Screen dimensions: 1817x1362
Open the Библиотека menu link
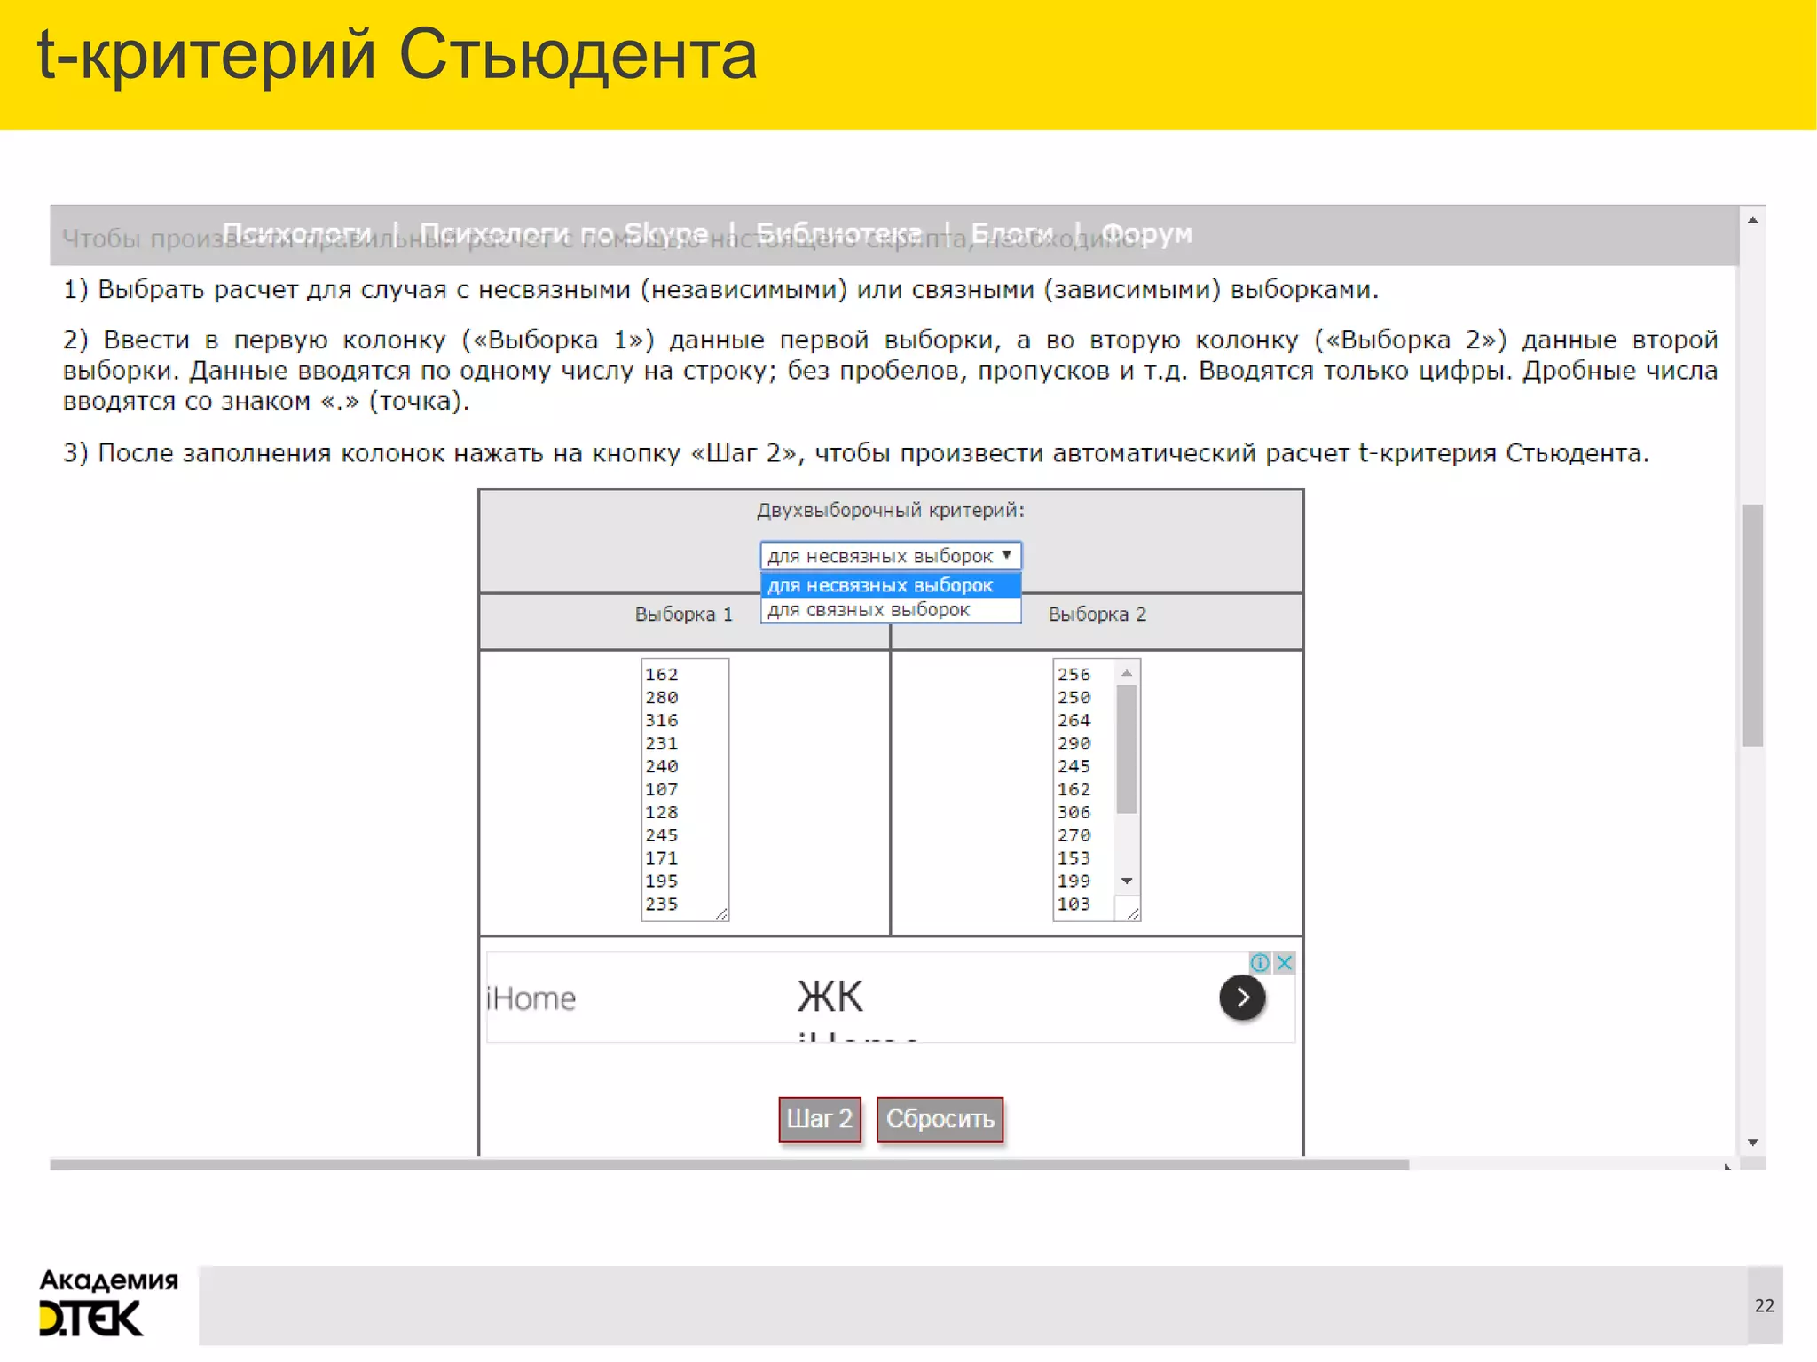(838, 233)
